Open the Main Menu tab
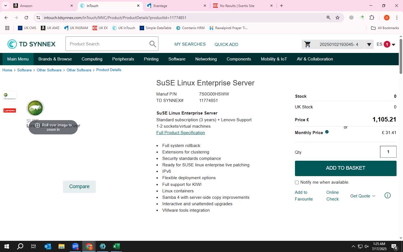 (18, 59)
